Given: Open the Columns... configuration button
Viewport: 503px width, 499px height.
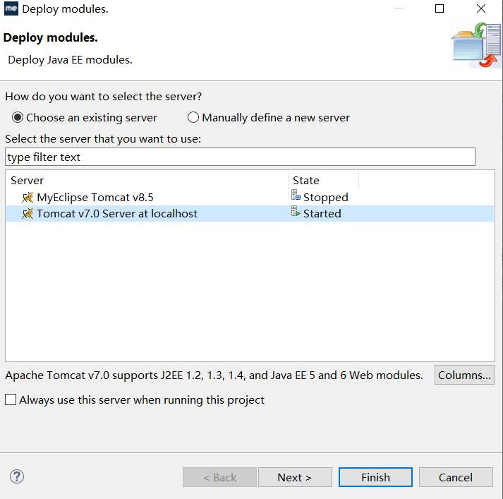Looking at the screenshot, I should click(x=464, y=375).
